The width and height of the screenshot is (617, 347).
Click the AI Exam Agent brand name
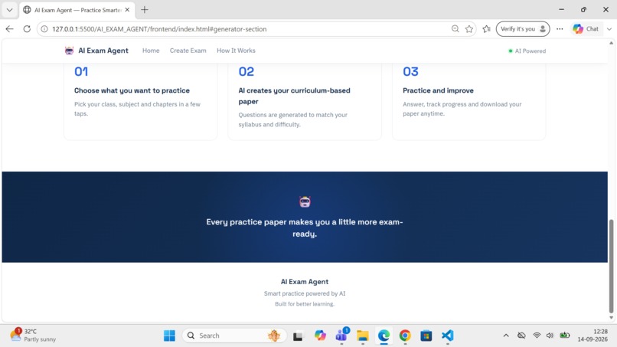point(103,51)
